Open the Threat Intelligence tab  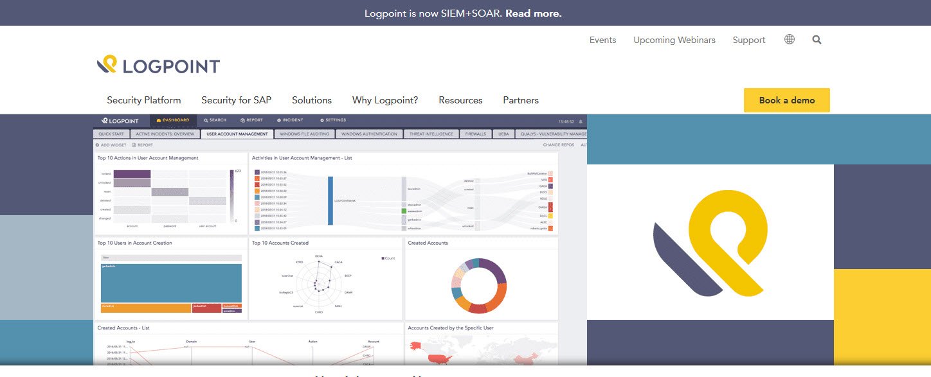click(431, 134)
